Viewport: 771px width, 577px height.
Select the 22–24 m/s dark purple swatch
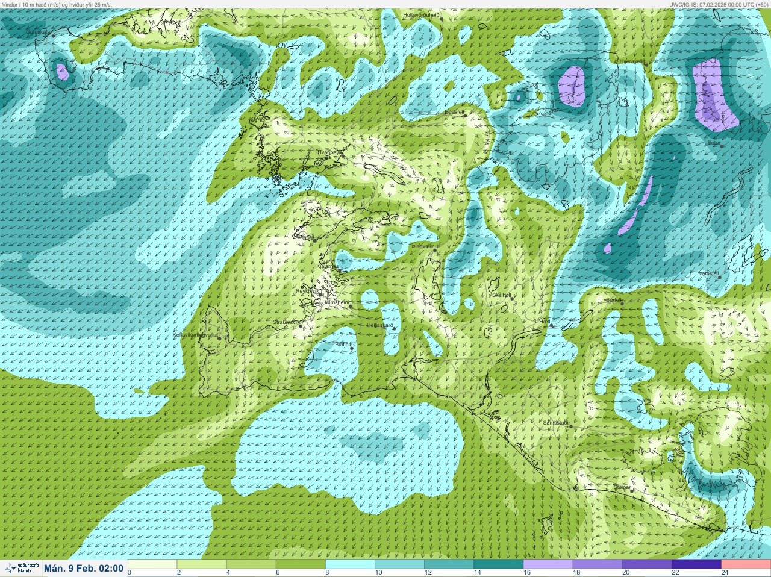(697, 564)
